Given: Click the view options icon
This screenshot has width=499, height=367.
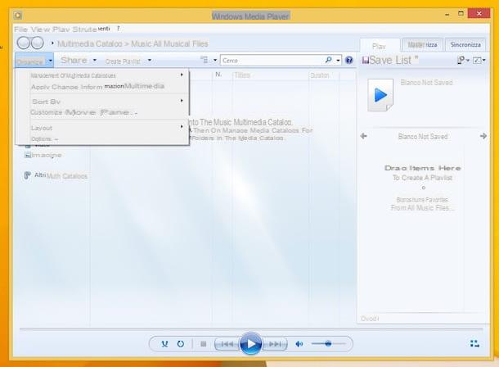Looking at the screenshot, I should pyautogui.click(x=205, y=60).
